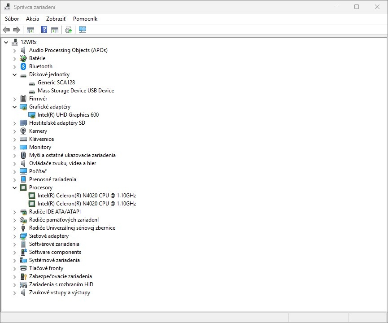Select Intel(R) UHD Graphics 600 device
Image resolution: width=388 pixels, height=323 pixels.
click(x=68, y=115)
